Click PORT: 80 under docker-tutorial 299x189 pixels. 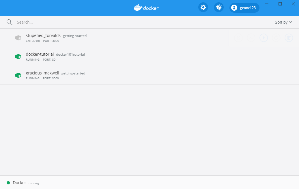pos(49,59)
